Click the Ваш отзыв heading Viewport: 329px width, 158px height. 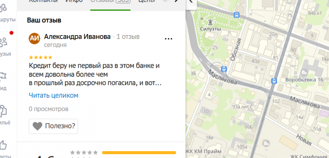(x=44, y=21)
